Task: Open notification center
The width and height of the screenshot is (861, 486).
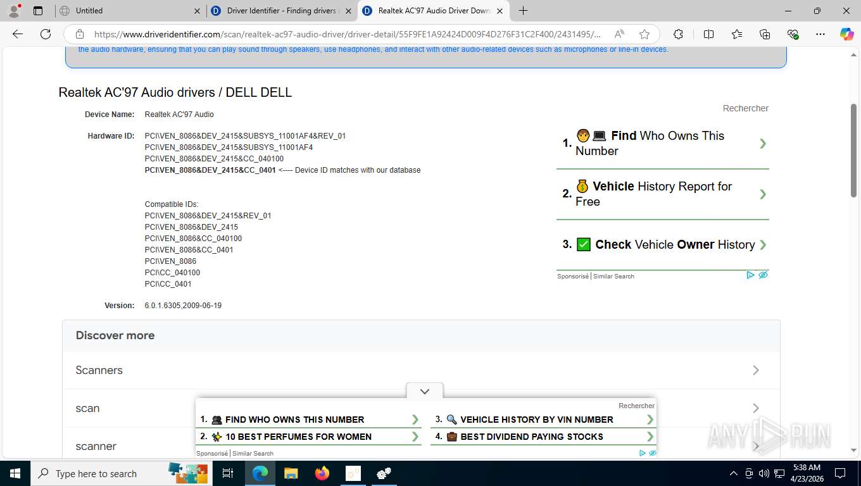Action: (x=840, y=473)
